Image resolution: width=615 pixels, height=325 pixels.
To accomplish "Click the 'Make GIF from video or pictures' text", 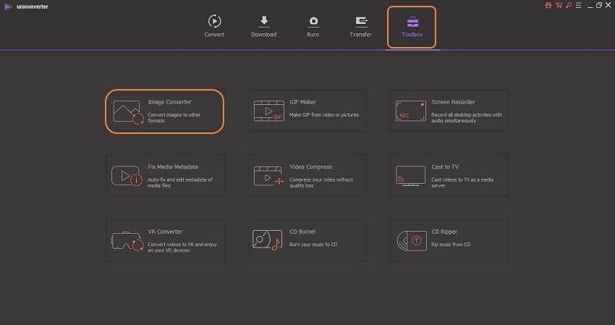I will 323,115.
